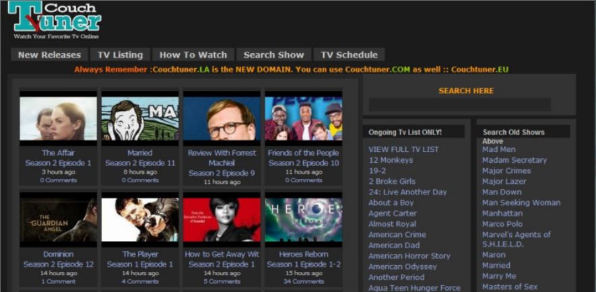Select Almost Royal show

coord(392,223)
